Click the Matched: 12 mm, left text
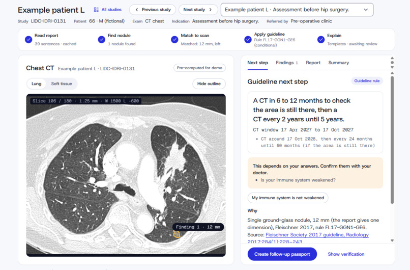The height and width of the screenshot is (270, 410). point(200,44)
